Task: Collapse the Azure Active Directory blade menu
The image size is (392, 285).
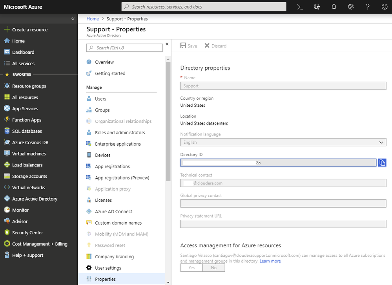Action: click(167, 44)
